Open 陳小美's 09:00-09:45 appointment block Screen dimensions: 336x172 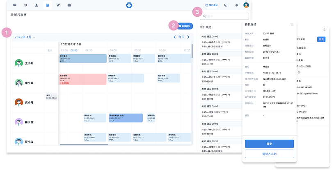click(126, 78)
